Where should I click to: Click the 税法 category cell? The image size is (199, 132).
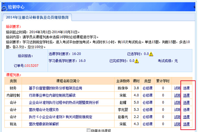click(13, 124)
